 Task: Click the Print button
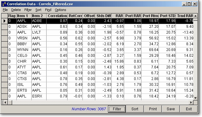[x=153, y=109]
